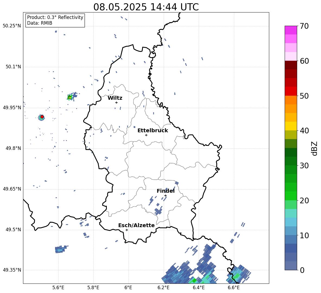The width and height of the screenshot is (321, 293).
Task: Click the magenta swatch at top of colorbar
Action: [x=291, y=30]
